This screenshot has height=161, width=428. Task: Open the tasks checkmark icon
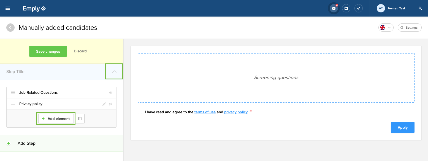(x=359, y=8)
